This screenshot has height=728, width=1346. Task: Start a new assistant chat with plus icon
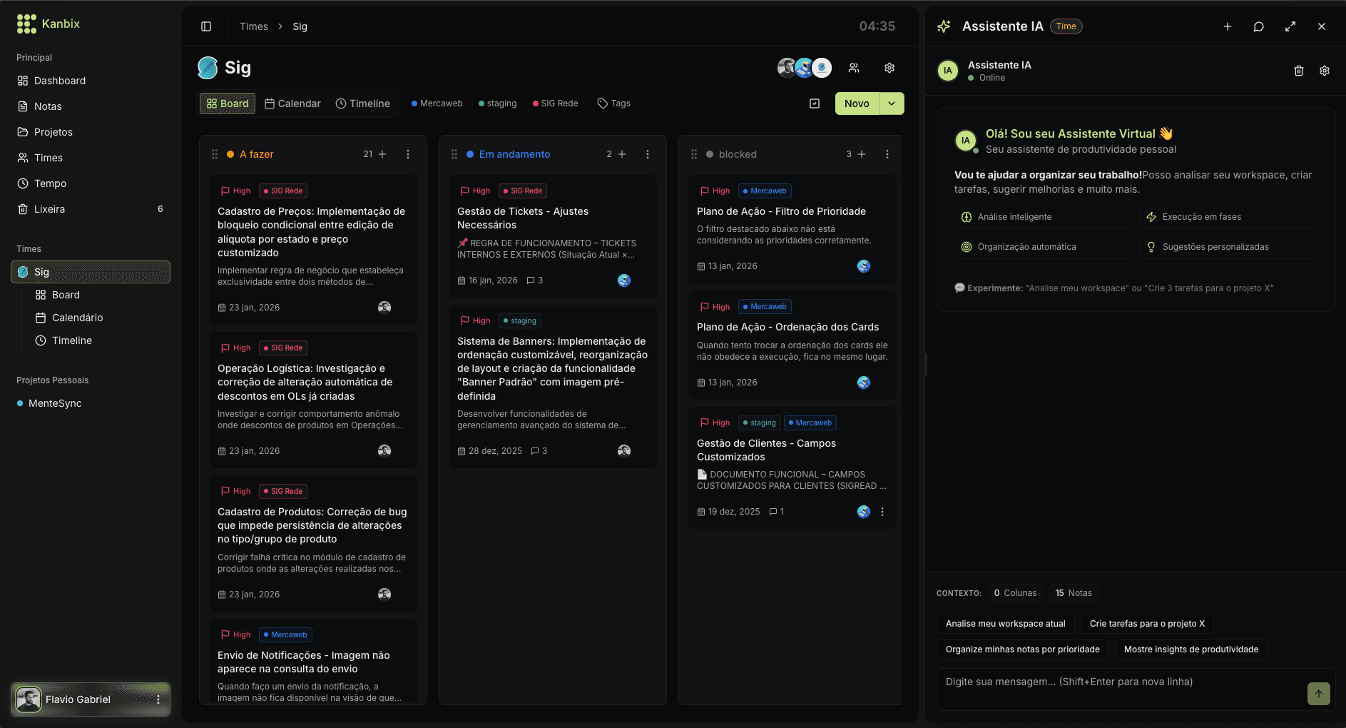click(1227, 26)
